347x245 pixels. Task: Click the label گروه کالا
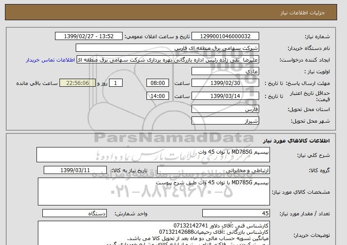[320, 170]
